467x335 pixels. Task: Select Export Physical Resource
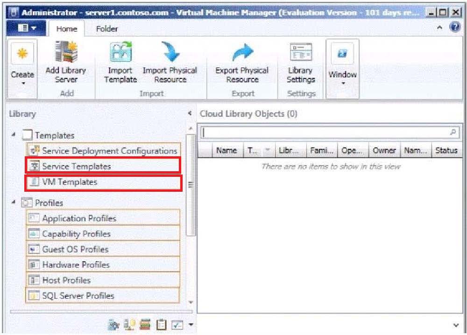[242, 63]
